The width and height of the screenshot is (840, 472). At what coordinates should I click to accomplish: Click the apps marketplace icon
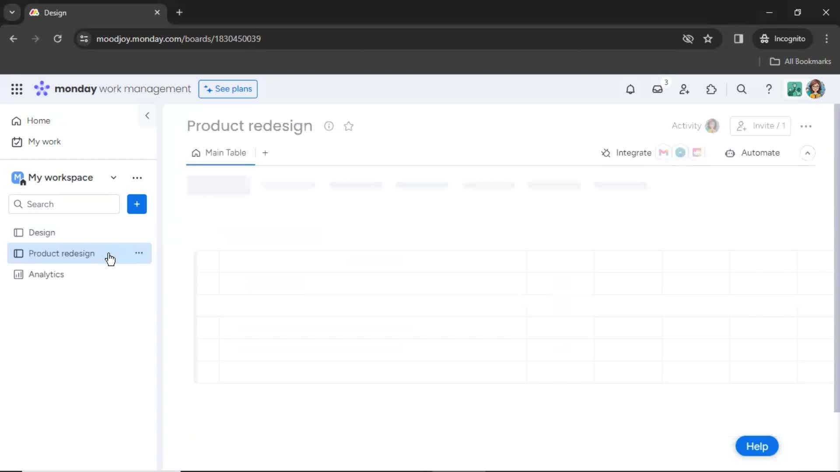pos(712,89)
